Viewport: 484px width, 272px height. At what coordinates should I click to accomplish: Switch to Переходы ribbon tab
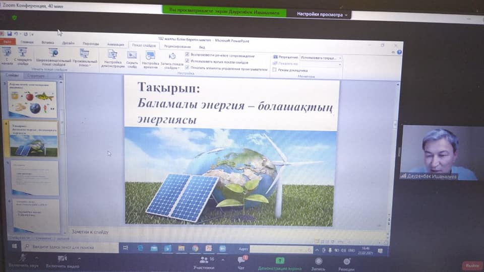[x=91, y=44]
